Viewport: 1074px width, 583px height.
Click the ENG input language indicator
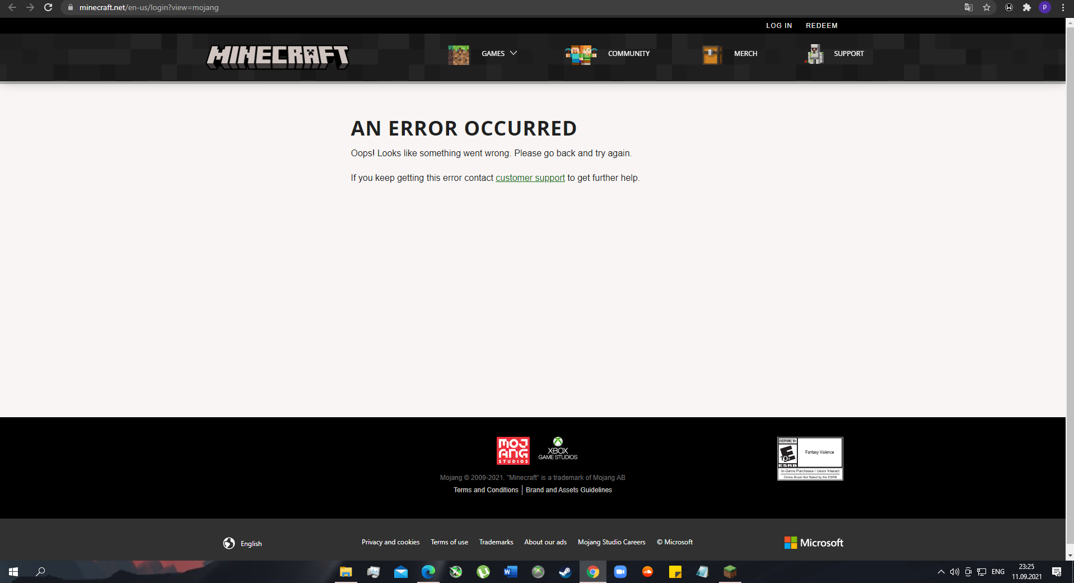tap(998, 572)
